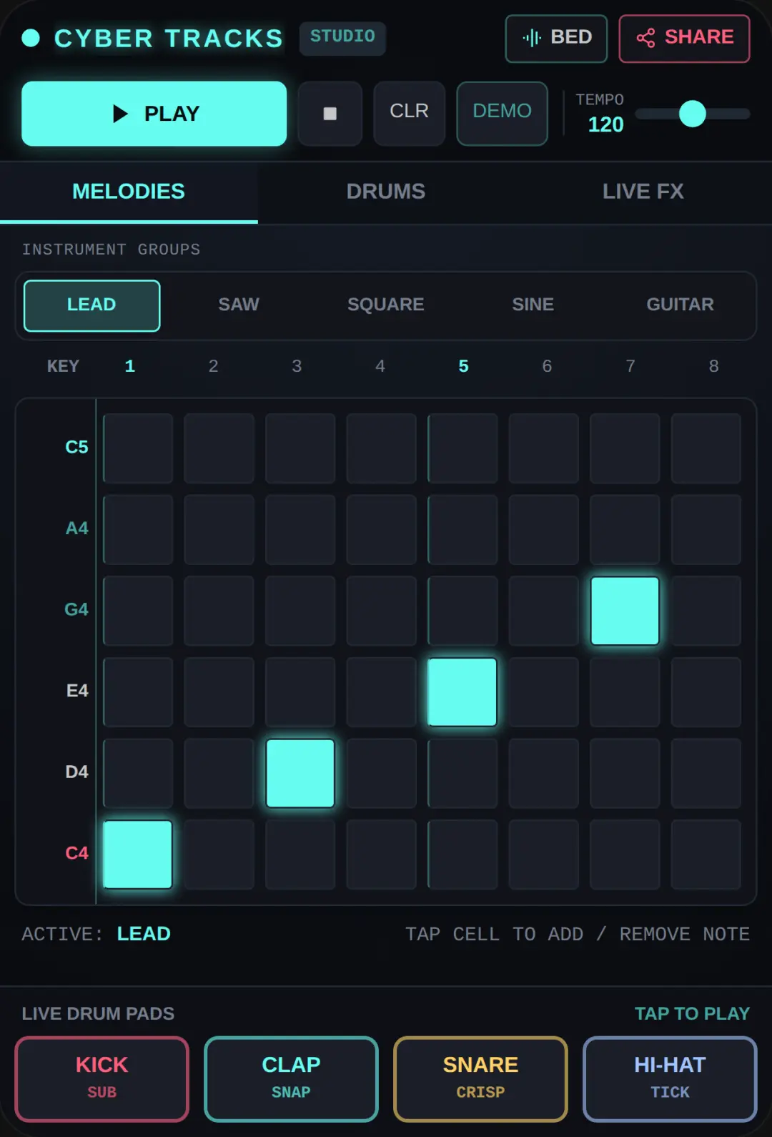Image resolution: width=772 pixels, height=1137 pixels.
Task: Add a C5 note at step 5
Action: 462,448
